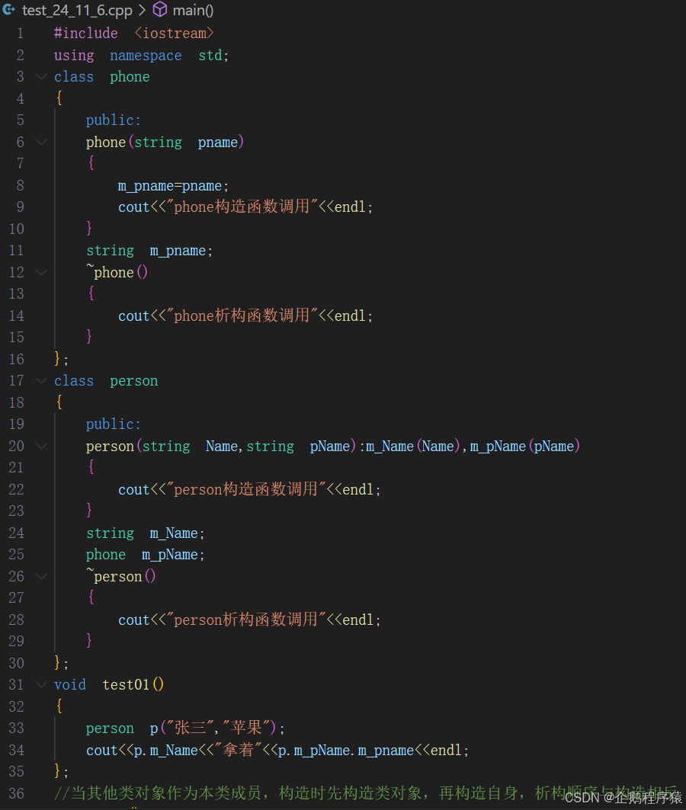Fold the person constructor at line 20
The width and height of the screenshot is (686, 810).
point(41,446)
